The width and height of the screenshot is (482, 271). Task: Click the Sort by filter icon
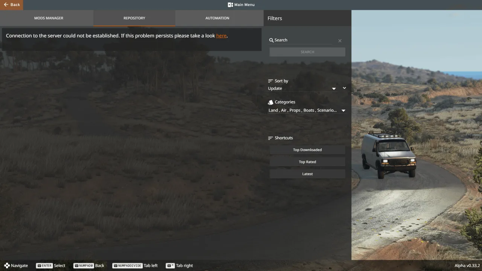(270, 80)
